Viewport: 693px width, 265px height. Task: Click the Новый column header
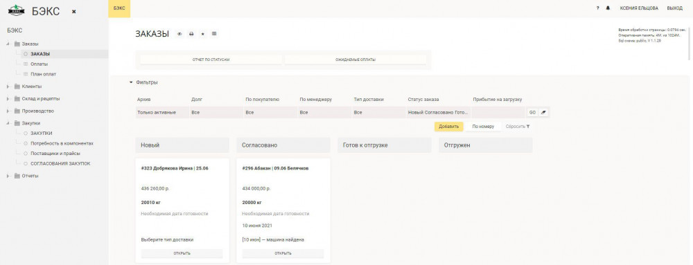182,145
